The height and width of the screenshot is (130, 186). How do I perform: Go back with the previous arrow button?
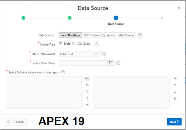tap(8, 122)
